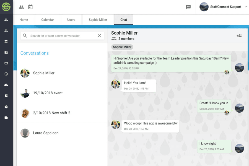Clear the conversation search with the X
249x166 pixels.
(x=99, y=36)
